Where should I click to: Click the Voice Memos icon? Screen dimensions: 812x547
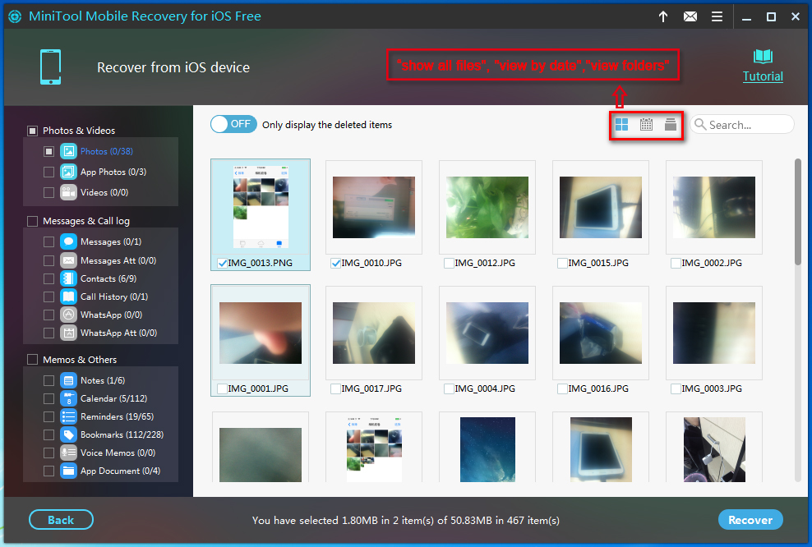pos(68,453)
